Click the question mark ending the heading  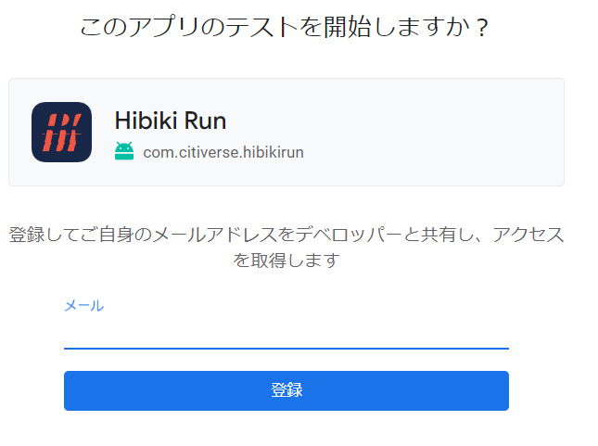coord(482,28)
